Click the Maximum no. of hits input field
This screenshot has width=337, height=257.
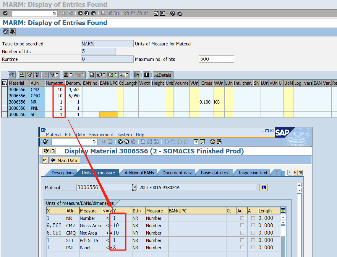point(216,59)
